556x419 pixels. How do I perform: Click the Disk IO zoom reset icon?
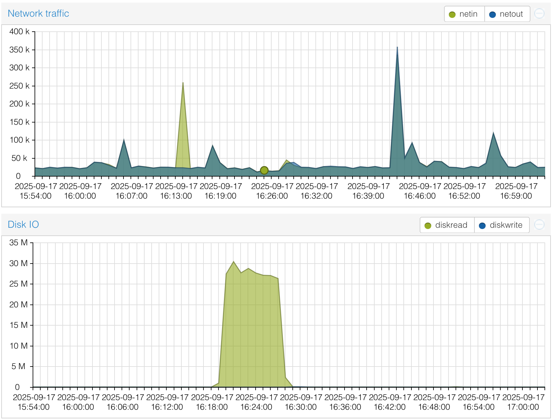click(x=539, y=225)
